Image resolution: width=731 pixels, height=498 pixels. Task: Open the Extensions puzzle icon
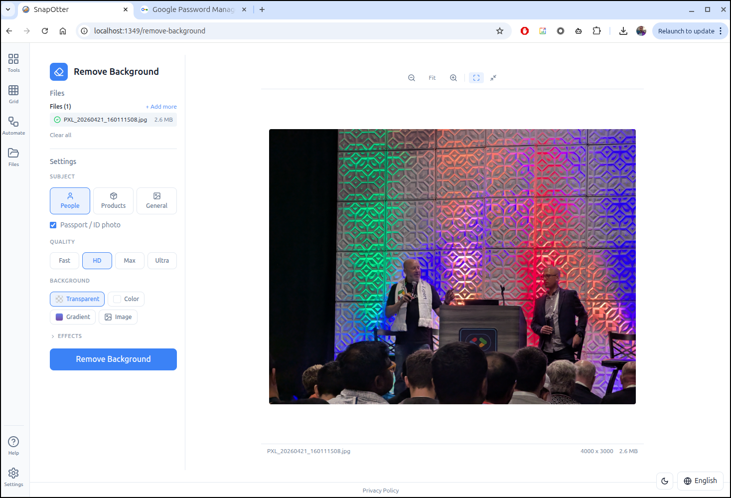pyautogui.click(x=596, y=31)
